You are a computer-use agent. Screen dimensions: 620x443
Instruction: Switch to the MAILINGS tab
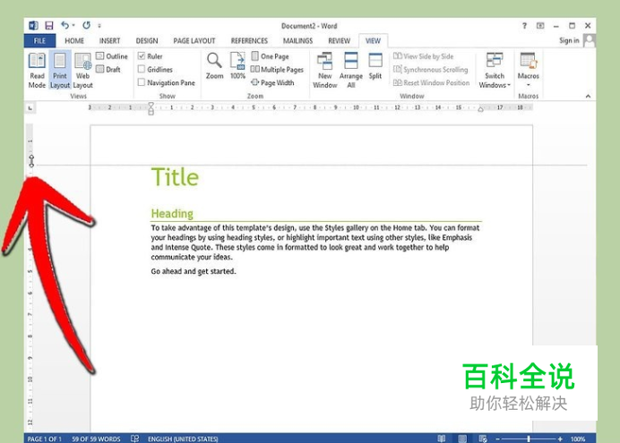(297, 40)
